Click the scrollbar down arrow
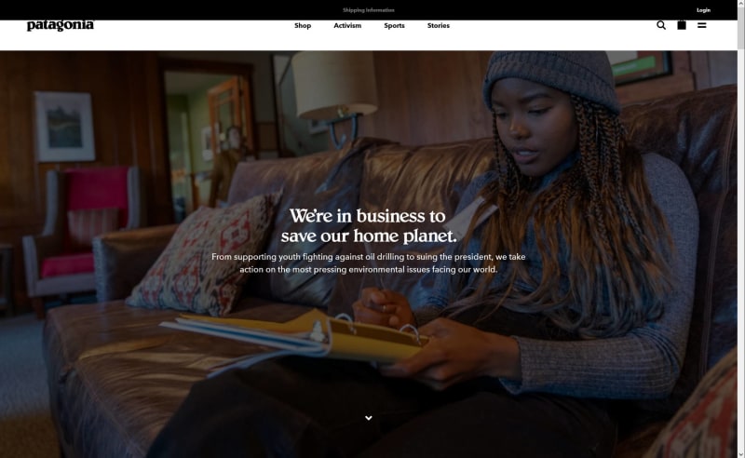Viewport: 745px width, 458px height. pos(740,454)
